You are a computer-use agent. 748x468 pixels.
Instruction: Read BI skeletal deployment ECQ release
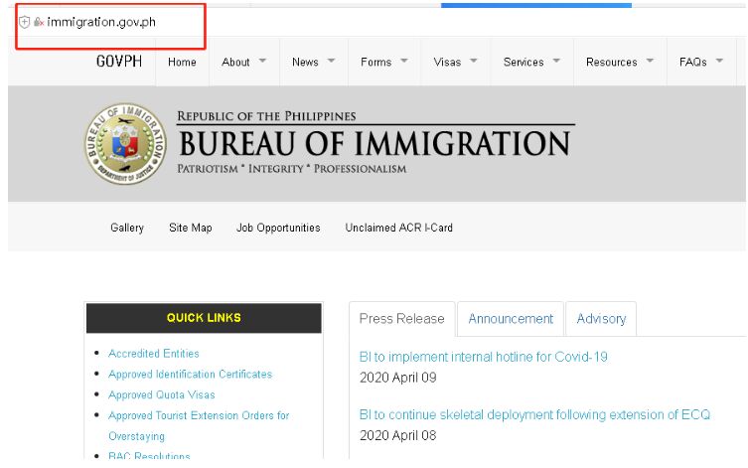pos(534,414)
